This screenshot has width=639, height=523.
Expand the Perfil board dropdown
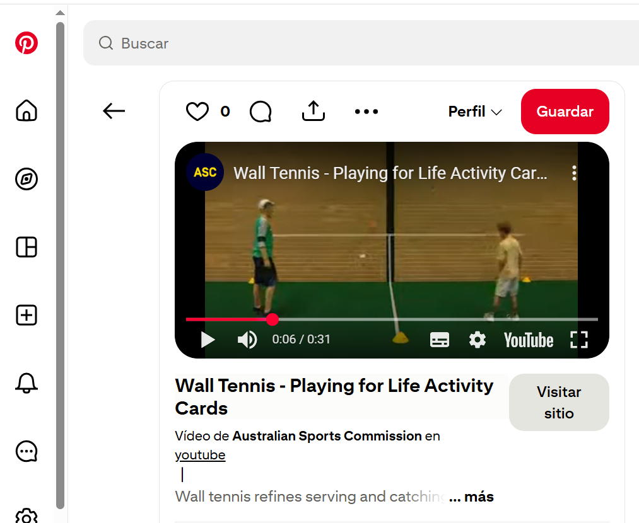(475, 112)
